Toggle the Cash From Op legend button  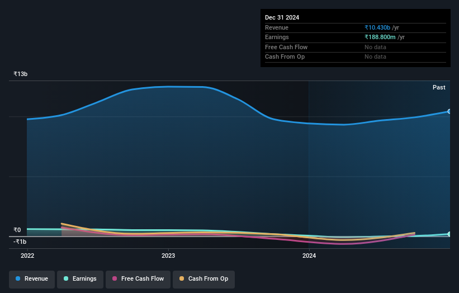pyautogui.click(x=204, y=279)
